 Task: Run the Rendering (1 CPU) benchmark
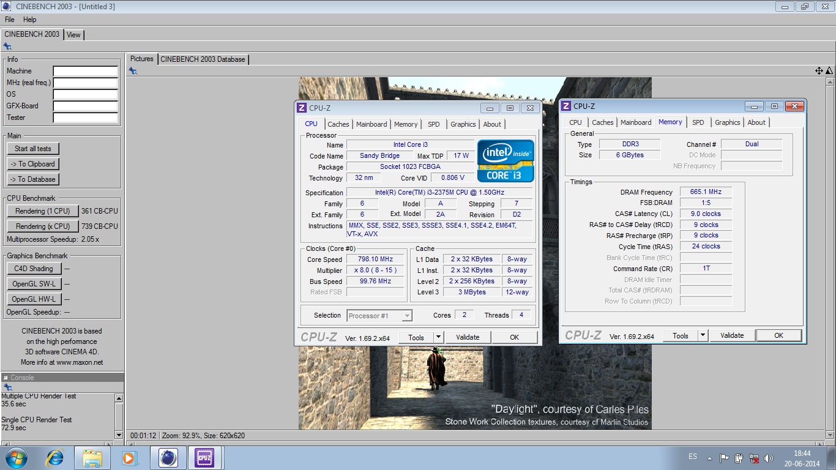[x=43, y=211]
